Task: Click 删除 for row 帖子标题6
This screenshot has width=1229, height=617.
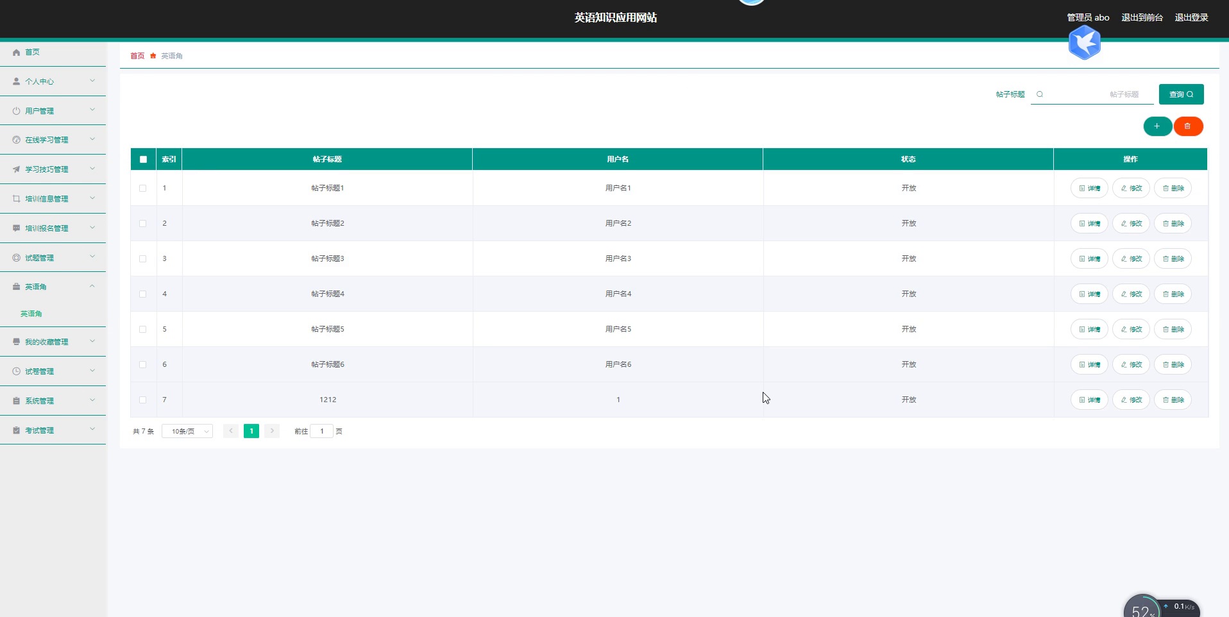Action: pos(1173,364)
